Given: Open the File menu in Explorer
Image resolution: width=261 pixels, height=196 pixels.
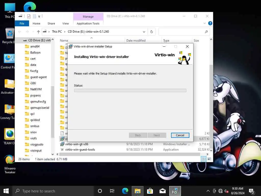Looking at the screenshot, I should [x=22, y=23].
